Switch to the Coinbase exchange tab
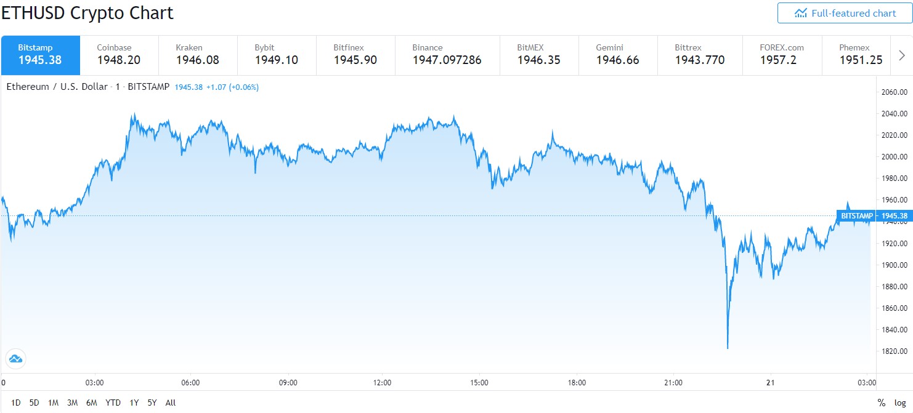Viewport: 913px width, 413px height. (x=119, y=55)
